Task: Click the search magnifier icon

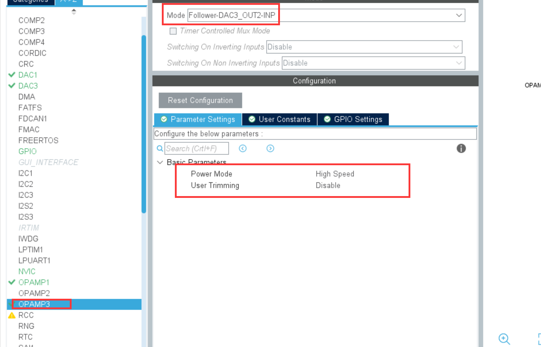Action: pos(160,148)
